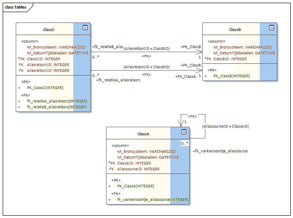This screenshot has width=293, height=218.
Task: Select the ClassA table title
Action: tap(143, 134)
